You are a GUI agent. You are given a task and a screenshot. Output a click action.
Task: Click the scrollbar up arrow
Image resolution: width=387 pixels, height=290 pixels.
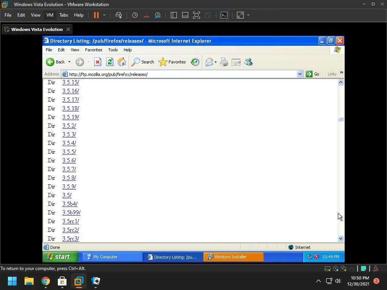pos(341,82)
